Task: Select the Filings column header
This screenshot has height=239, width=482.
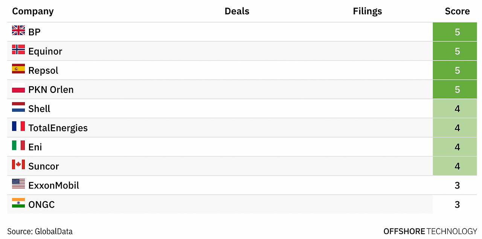Action: tap(367, 11)
